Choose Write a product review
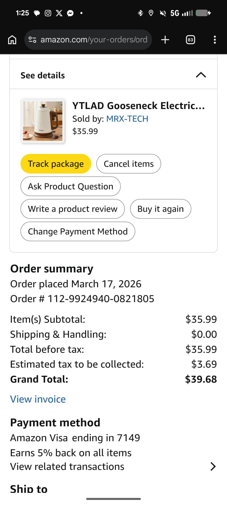Viewport: 227px width, 505px height. 73,209
